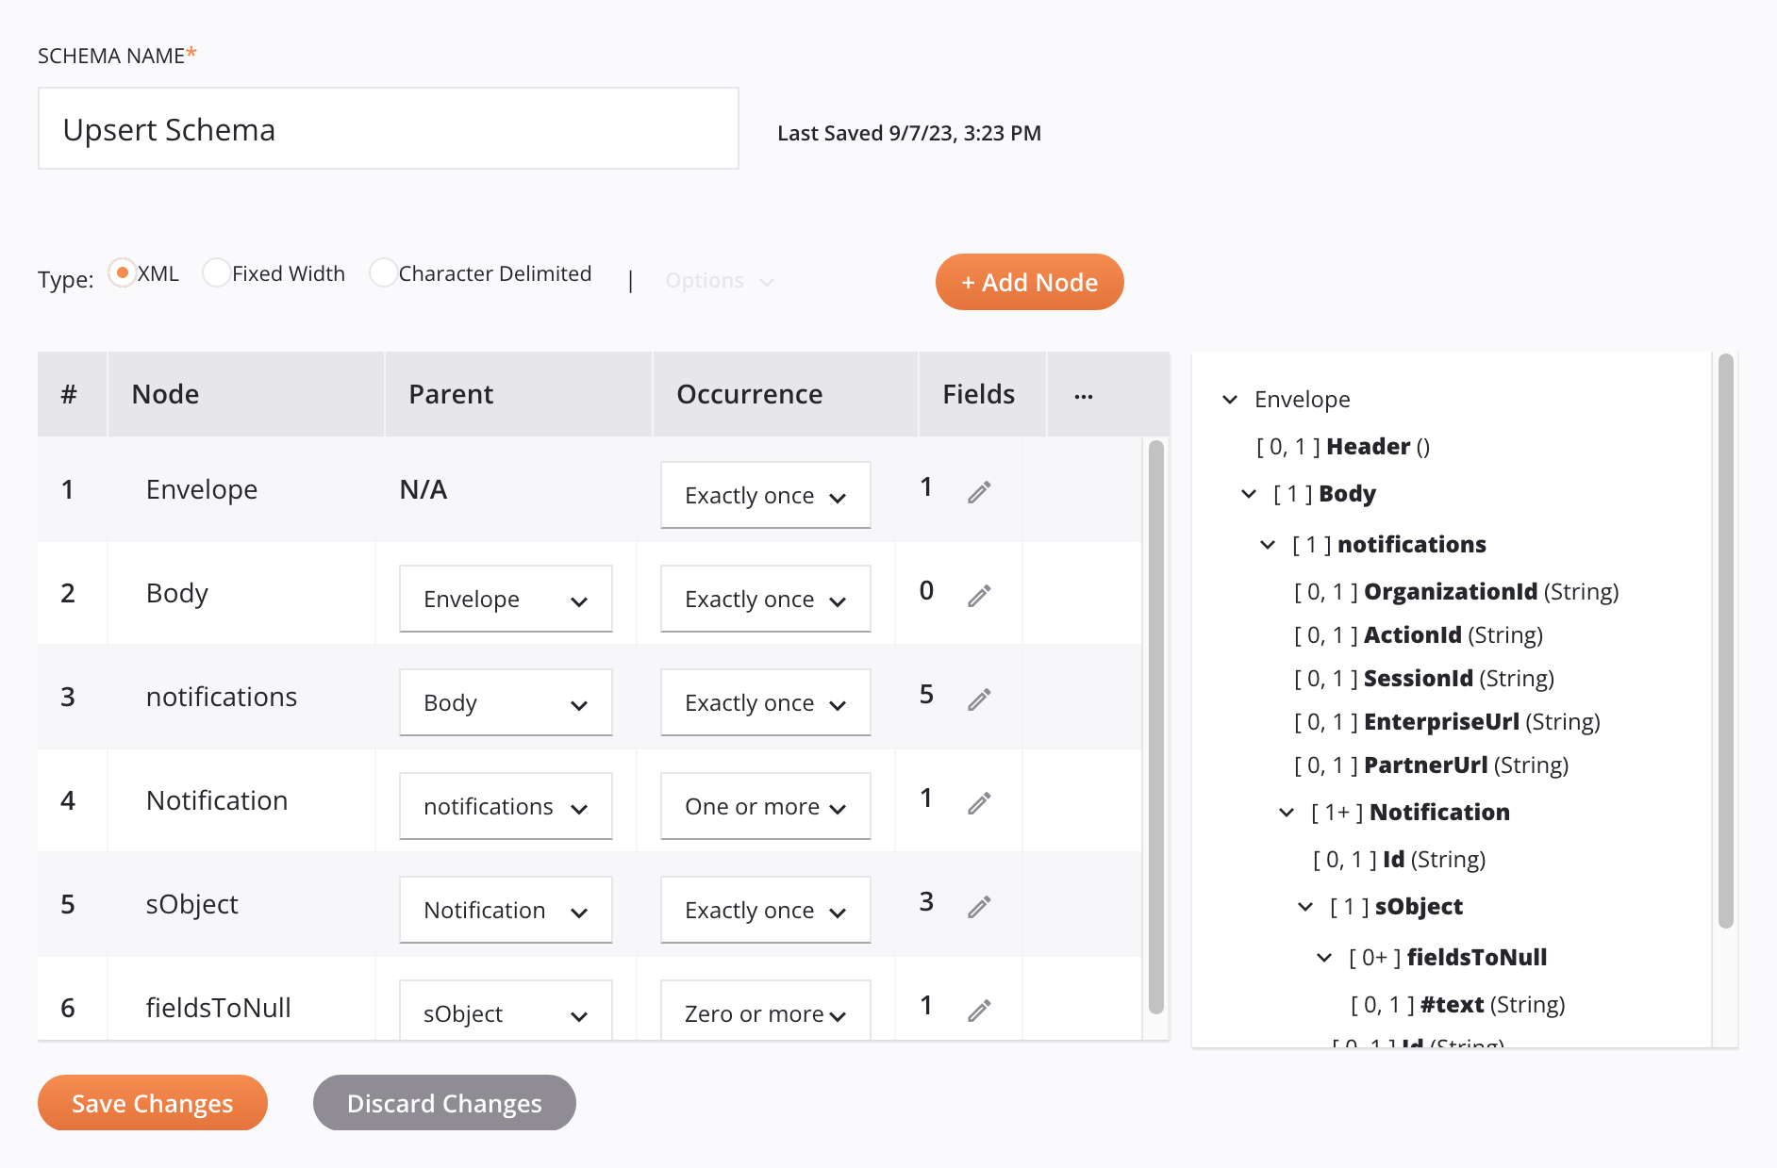Viewport: 1777px width, 1168px height.
Task: Click the Occurrence column header
Action: 749,394
